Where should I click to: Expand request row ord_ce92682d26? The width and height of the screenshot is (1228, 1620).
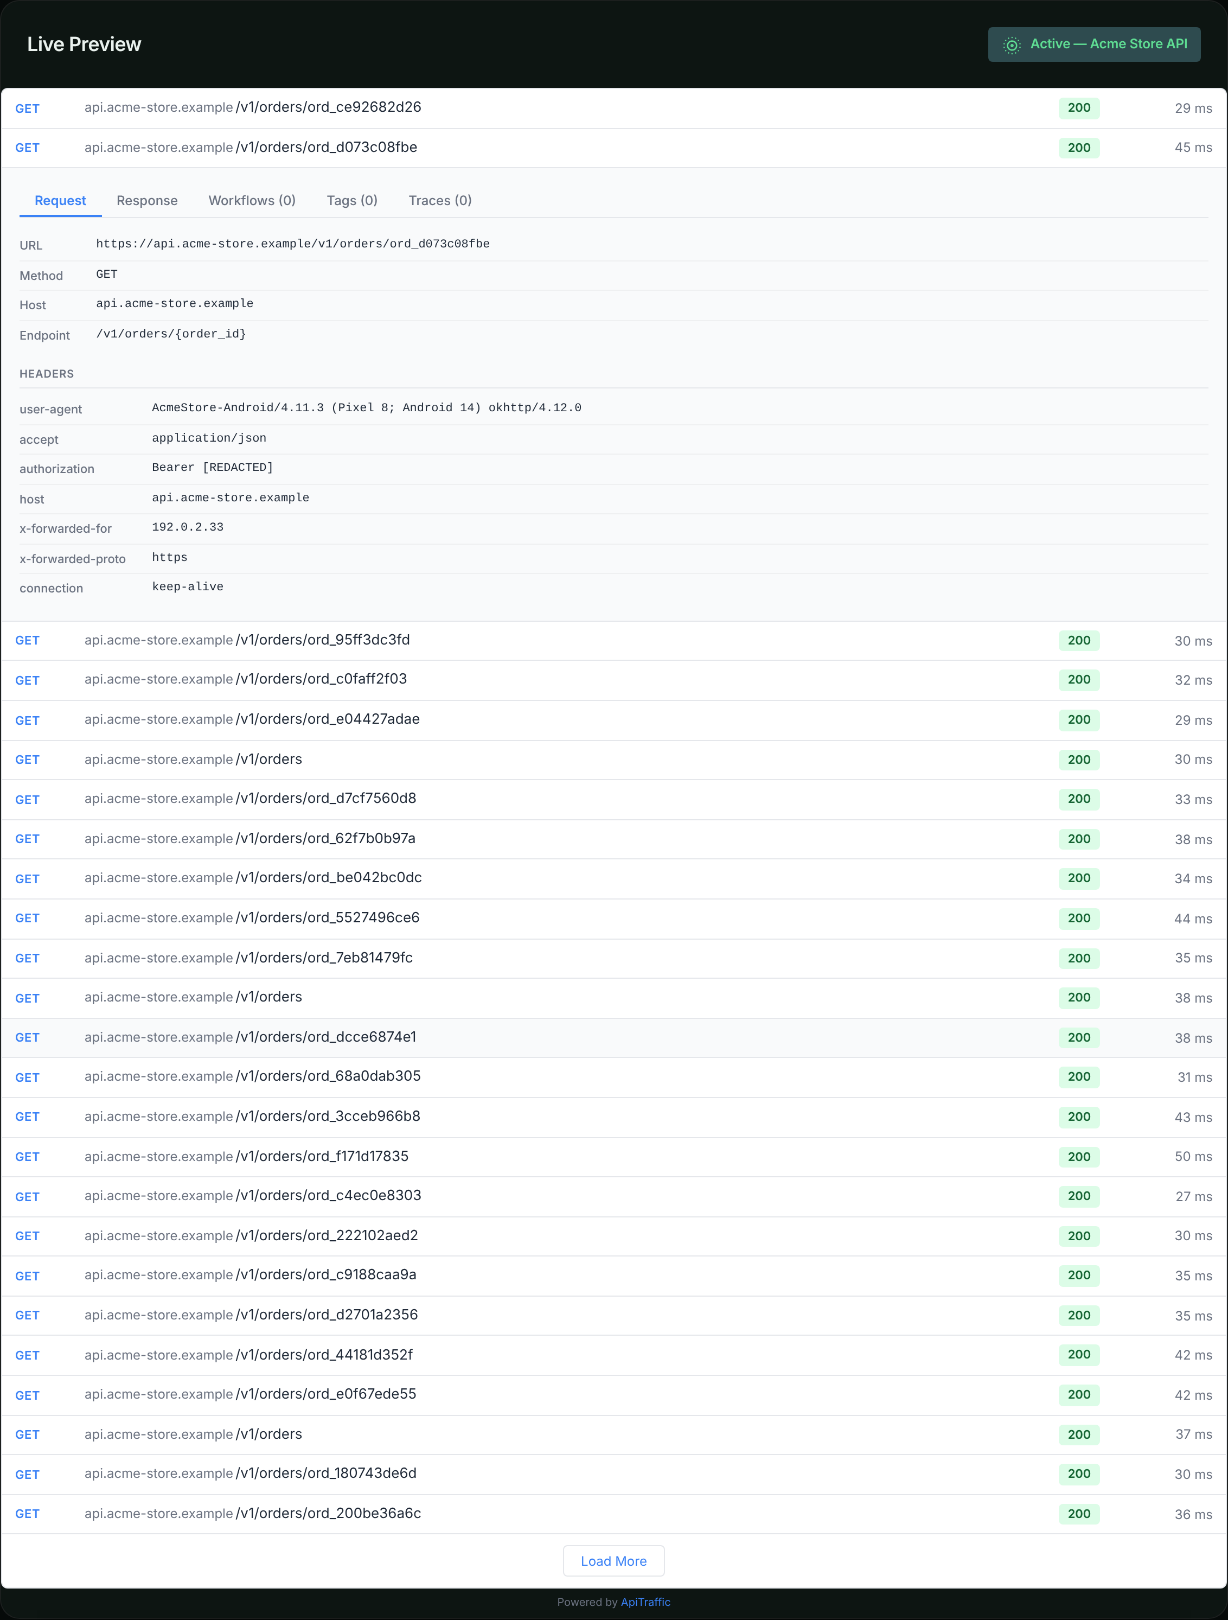[x=613, y=109]
